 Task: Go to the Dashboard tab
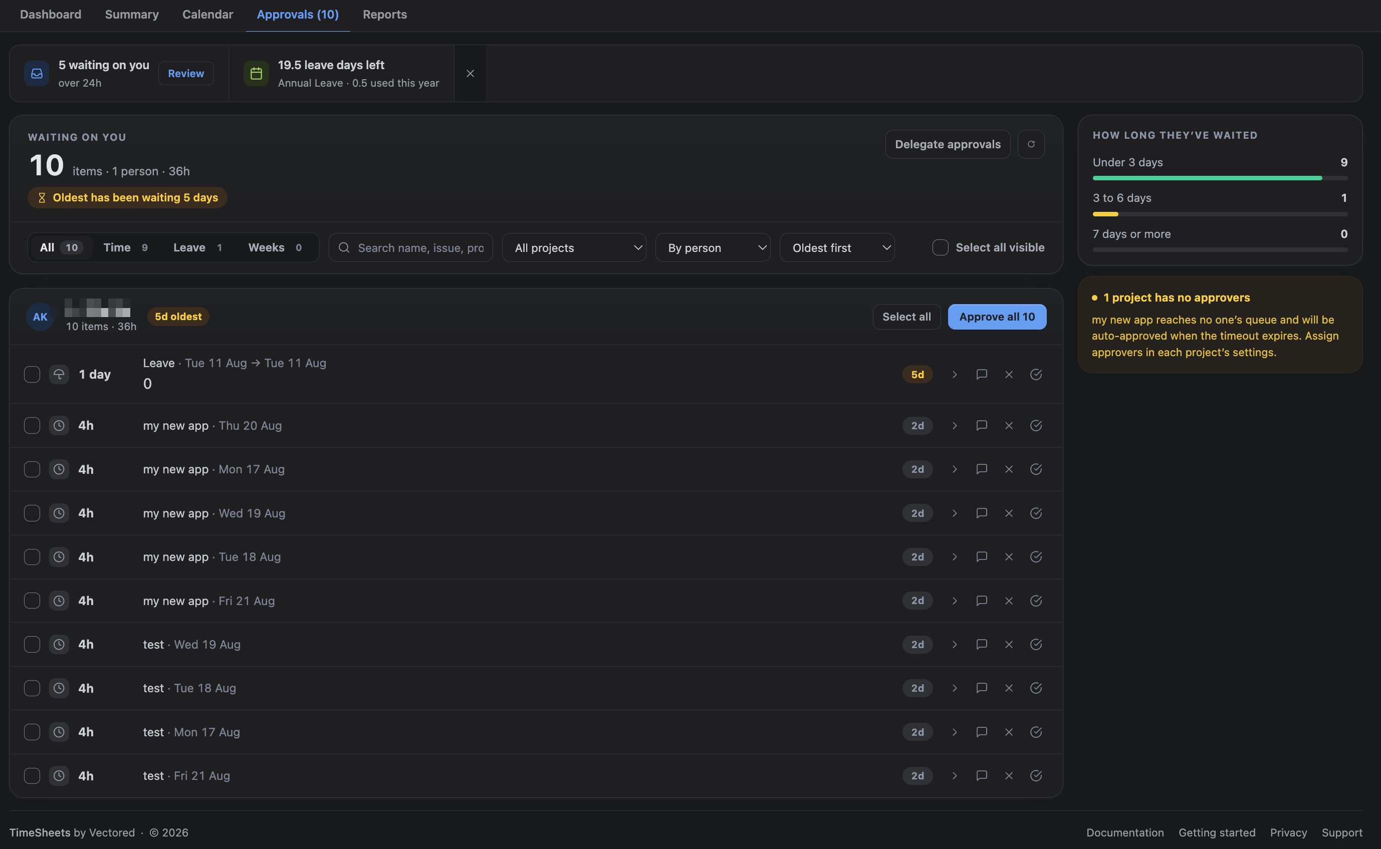(x=51, y=15)
